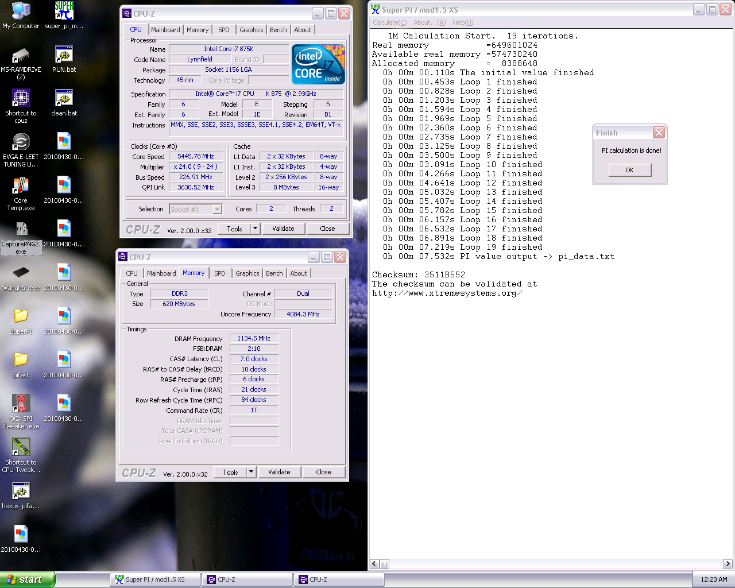Open SPD tab in lower CPU-Z window
735x588 pixels.
click(x=220, y=273)
